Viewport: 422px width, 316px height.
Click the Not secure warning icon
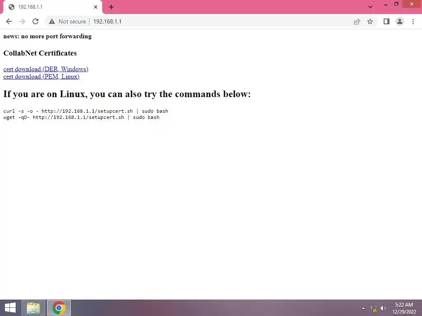pos(52,21)
